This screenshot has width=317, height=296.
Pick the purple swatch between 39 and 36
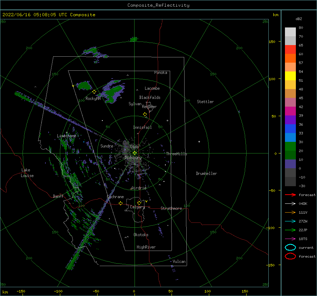[x=290, y=120]
